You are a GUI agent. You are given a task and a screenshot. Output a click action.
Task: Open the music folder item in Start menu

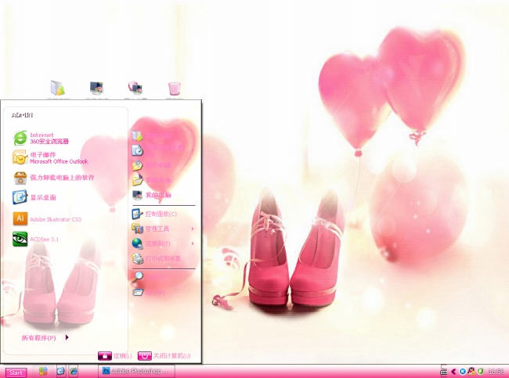point(152,180)
